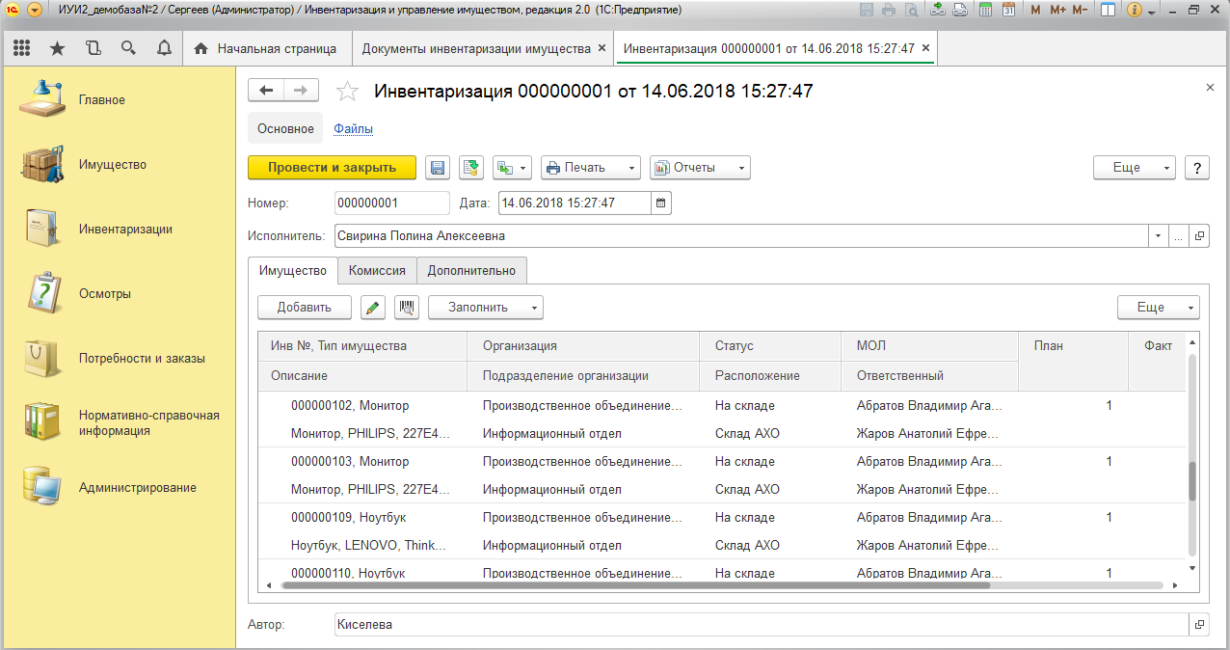Open the History icon in top panel
Image resolution: width=1230 pixels, height=650 pixels.
click(93, 48)
